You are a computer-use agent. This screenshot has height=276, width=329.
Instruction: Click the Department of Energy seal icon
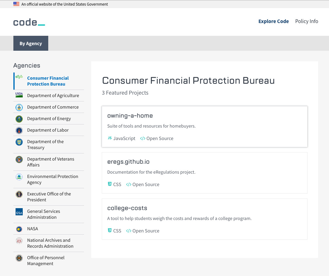click(x=19, y=119)
